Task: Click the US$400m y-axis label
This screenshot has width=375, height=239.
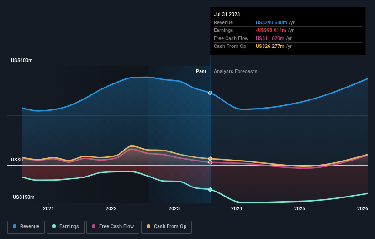Action: [22, 60]
